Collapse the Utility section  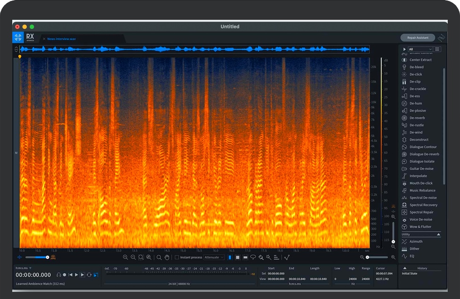[x=438, y=234]
